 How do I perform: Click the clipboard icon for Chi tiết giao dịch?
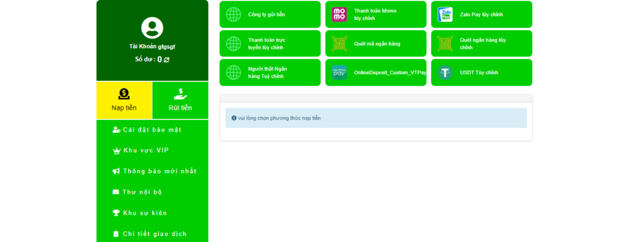click(x=116, y=234)
